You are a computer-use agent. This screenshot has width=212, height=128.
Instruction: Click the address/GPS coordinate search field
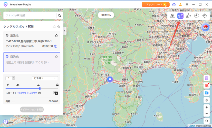pyautogui.click(x=30, y=15)
